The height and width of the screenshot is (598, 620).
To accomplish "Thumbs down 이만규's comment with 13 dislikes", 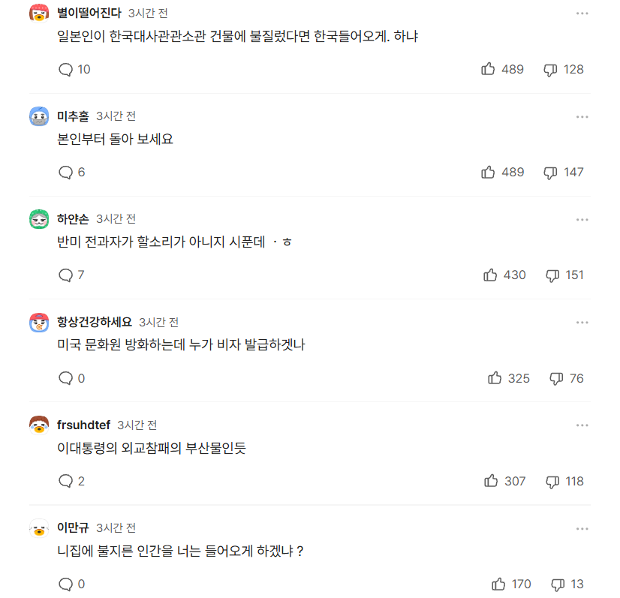I will (x=558, y=584).
